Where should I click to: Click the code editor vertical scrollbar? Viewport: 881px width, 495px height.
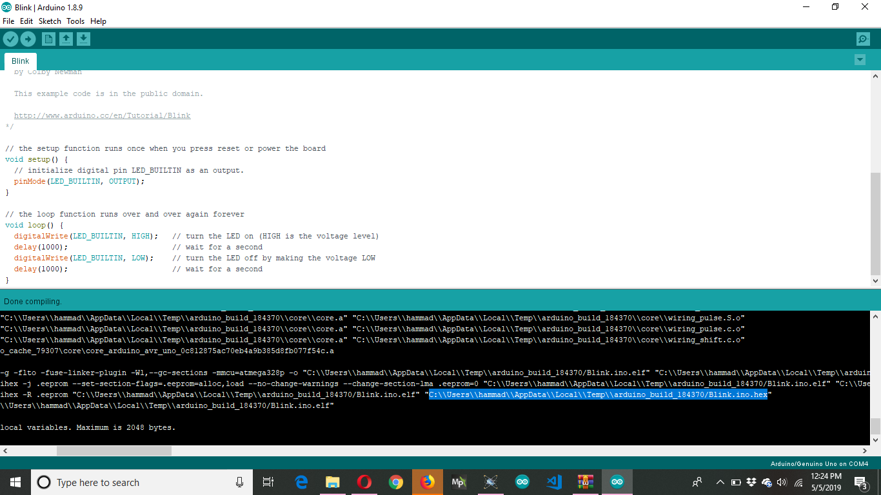pos(875,224)
